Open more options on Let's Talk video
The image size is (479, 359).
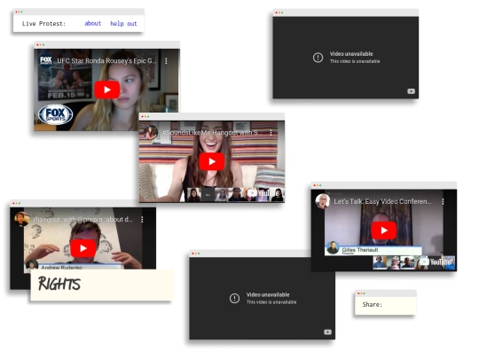point(443,201)
